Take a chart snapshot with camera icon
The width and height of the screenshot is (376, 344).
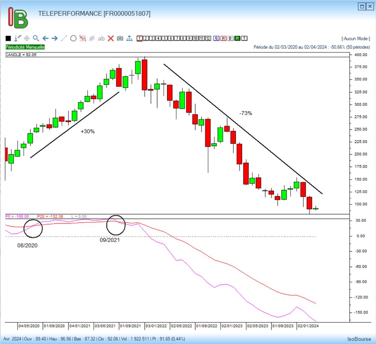pyautogui.click(x=120, y=38)
